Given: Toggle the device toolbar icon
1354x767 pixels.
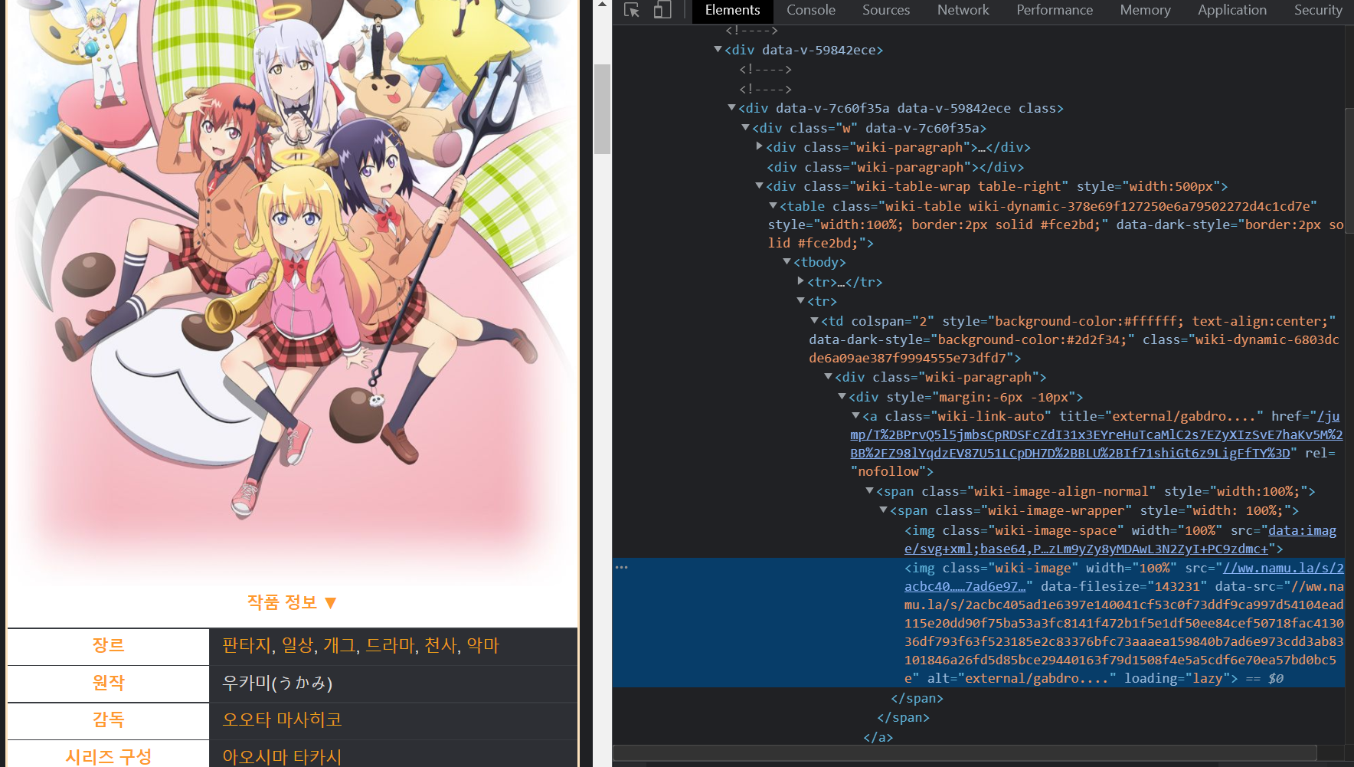Looking at the screenshot, I should (x=662, y=10).
